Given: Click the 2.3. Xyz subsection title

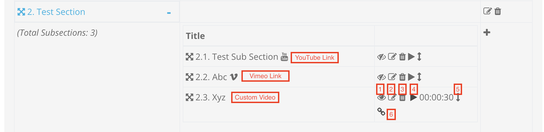Looking at the screenshot, I should coord(210,97).
